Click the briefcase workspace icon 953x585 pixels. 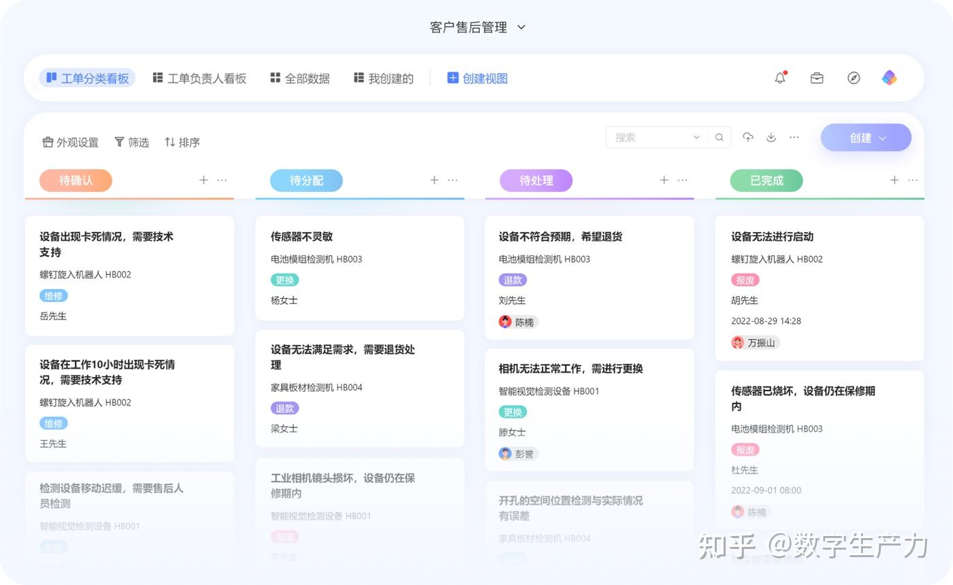tap(816, 78)
